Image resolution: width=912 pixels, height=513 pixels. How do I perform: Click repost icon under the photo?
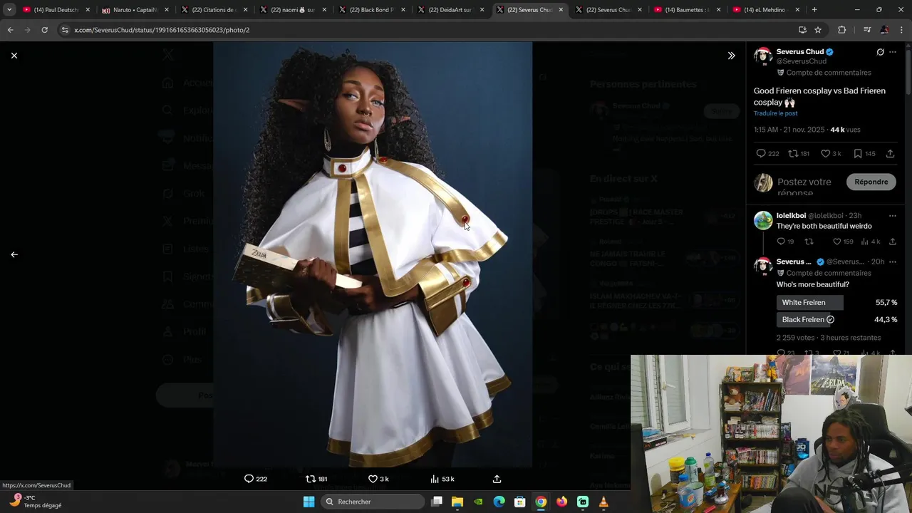click(x=310, y=479)
